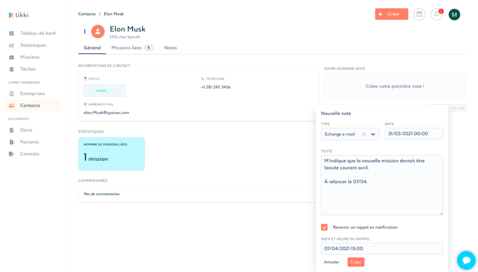
Task: Click the elon.Musk@spacex.com email address
Action: pyautogui.click(x=106, y=113)
